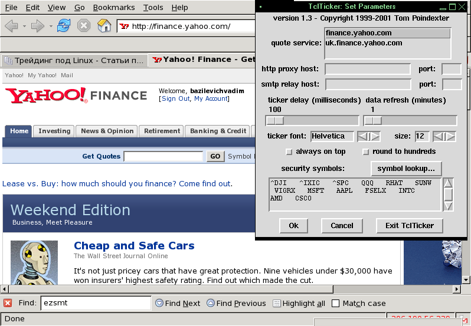
Task: Open symbol lookup... button
Action: click(406, 169)
